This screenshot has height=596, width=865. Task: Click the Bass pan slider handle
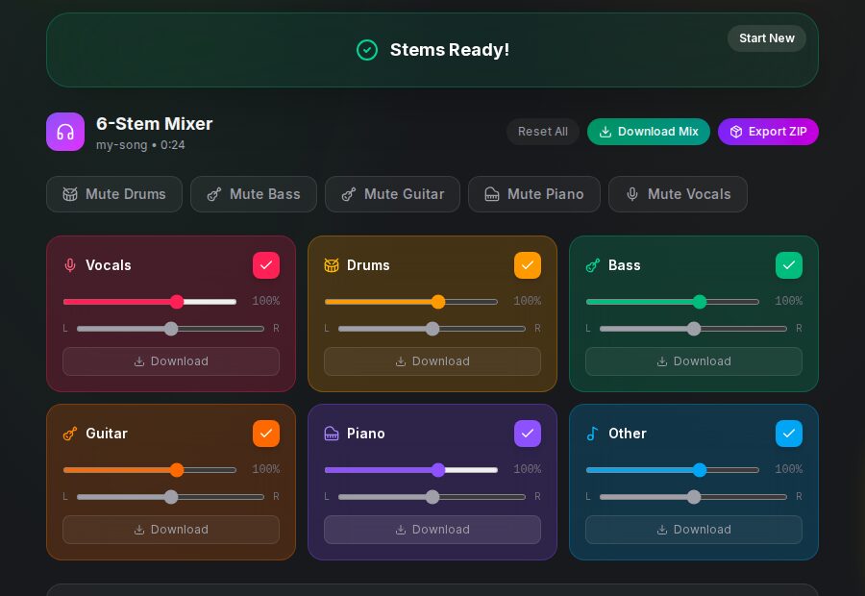click(x=694, y=329)
